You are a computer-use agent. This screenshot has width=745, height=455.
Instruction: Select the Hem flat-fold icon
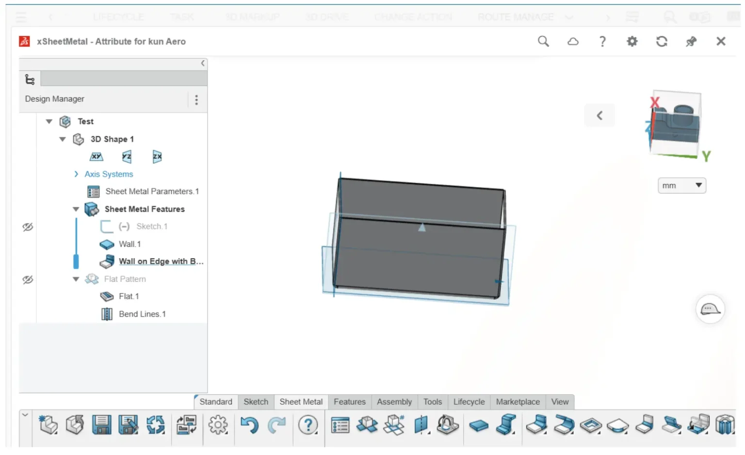tap(672, 425)
